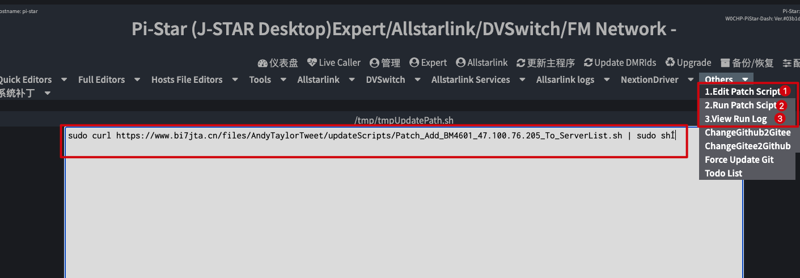800x278 pixels.
Task: Click the Pi-Star page title heading
Action: coord(404,28)
